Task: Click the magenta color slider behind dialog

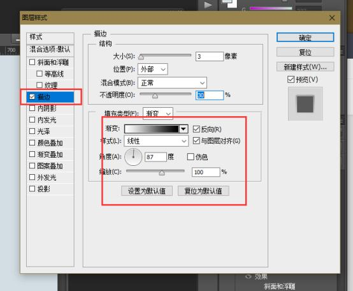Action: pos(271,8)
